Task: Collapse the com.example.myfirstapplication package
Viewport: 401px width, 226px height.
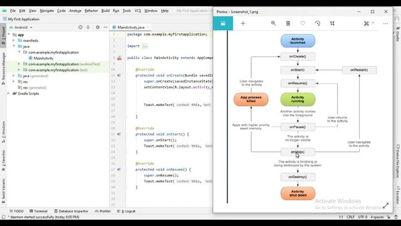Action: click(19, 52)
